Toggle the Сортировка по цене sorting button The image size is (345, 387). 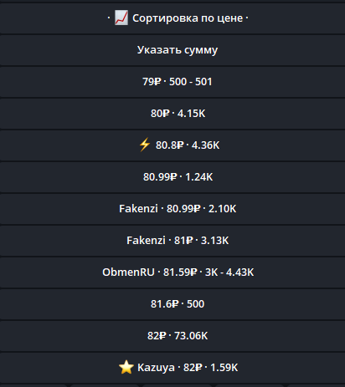pyautogui.click(x=172, y=18)
